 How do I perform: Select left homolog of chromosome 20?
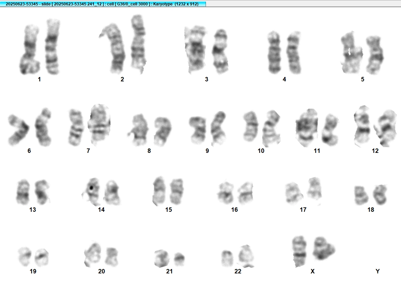tap(92, 254)
